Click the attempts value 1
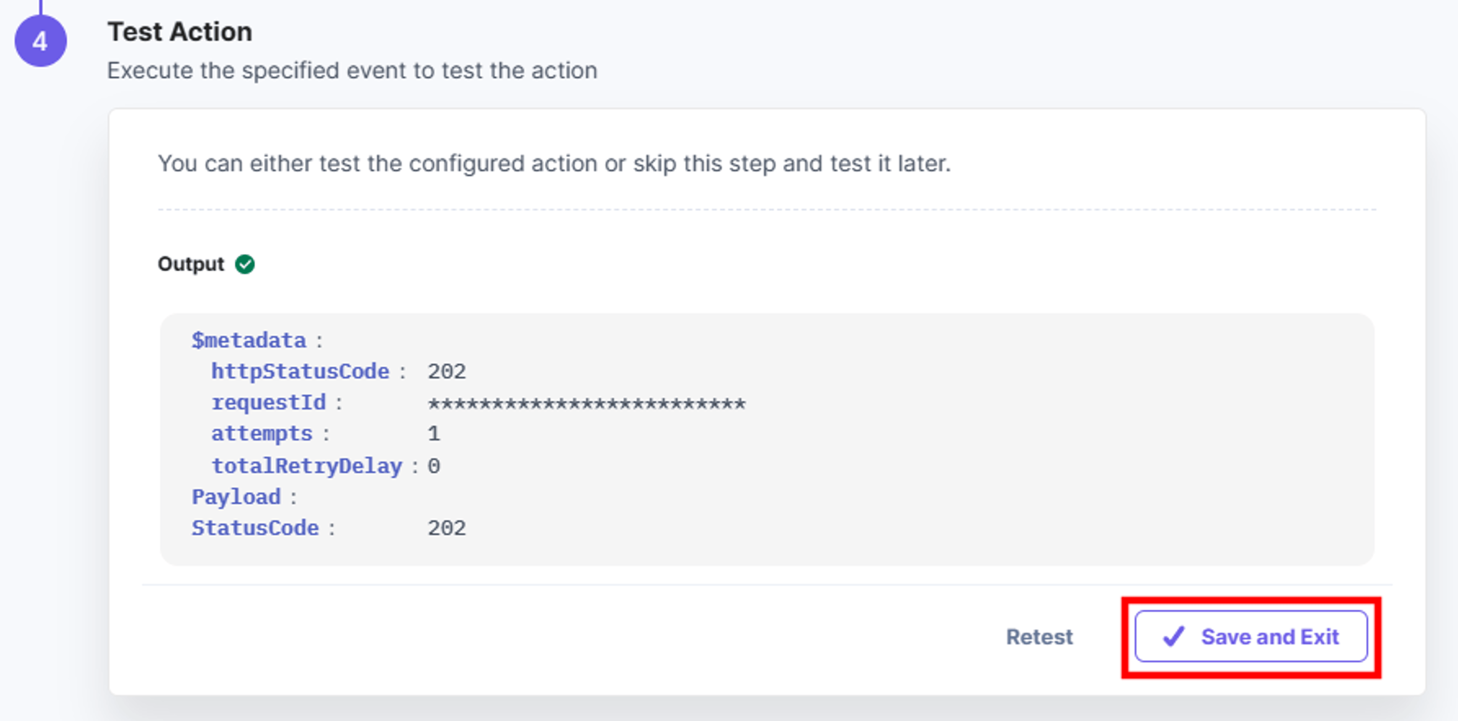Screen dimensions: 1458x721 (434, 434)
